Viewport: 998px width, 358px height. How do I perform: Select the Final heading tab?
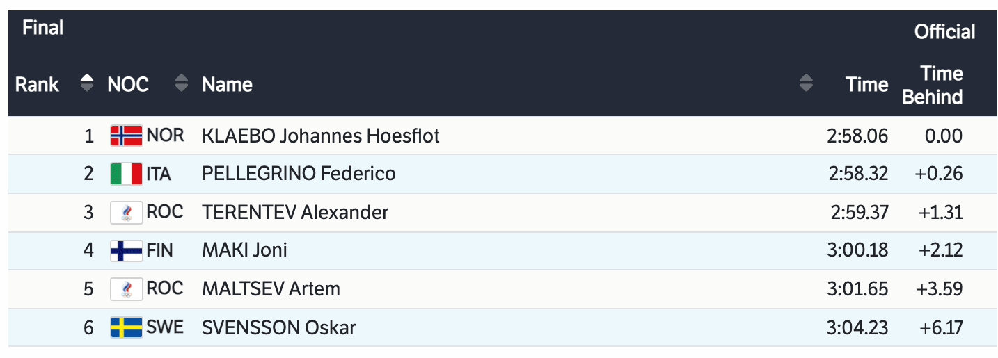(x=42, y=28)
